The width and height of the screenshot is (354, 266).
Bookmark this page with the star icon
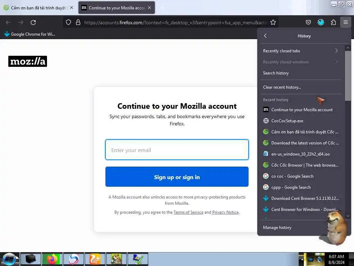click(273, 23)
